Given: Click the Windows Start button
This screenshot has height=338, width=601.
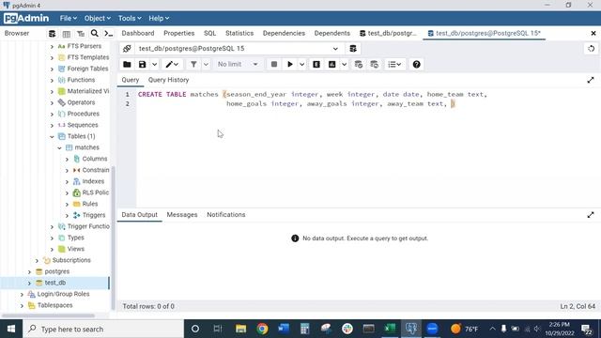Looking at the screenshot, I should point(11,329).
